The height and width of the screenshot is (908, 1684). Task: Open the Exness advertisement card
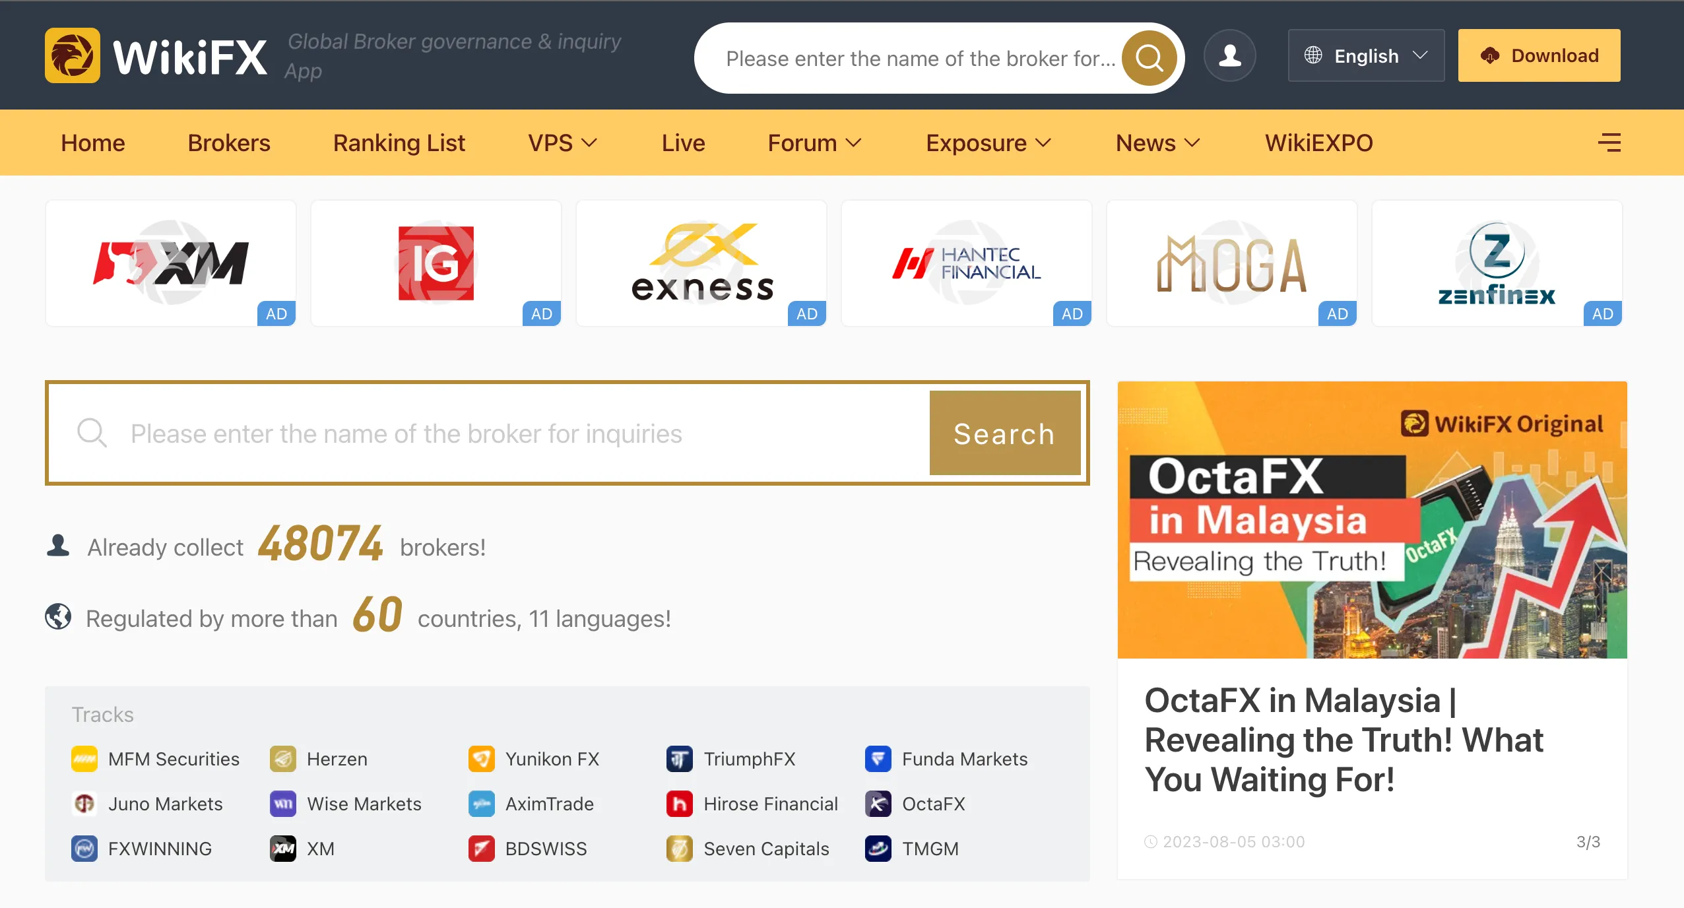point(701,263)
